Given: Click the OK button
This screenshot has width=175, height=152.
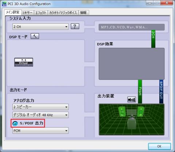Looking at the screenshot, I should (159, 146).
